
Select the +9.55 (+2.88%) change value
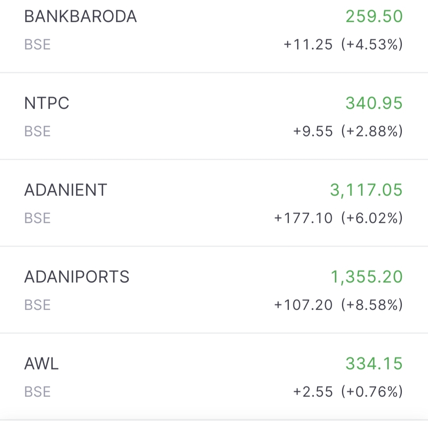[x=348, y=131]
